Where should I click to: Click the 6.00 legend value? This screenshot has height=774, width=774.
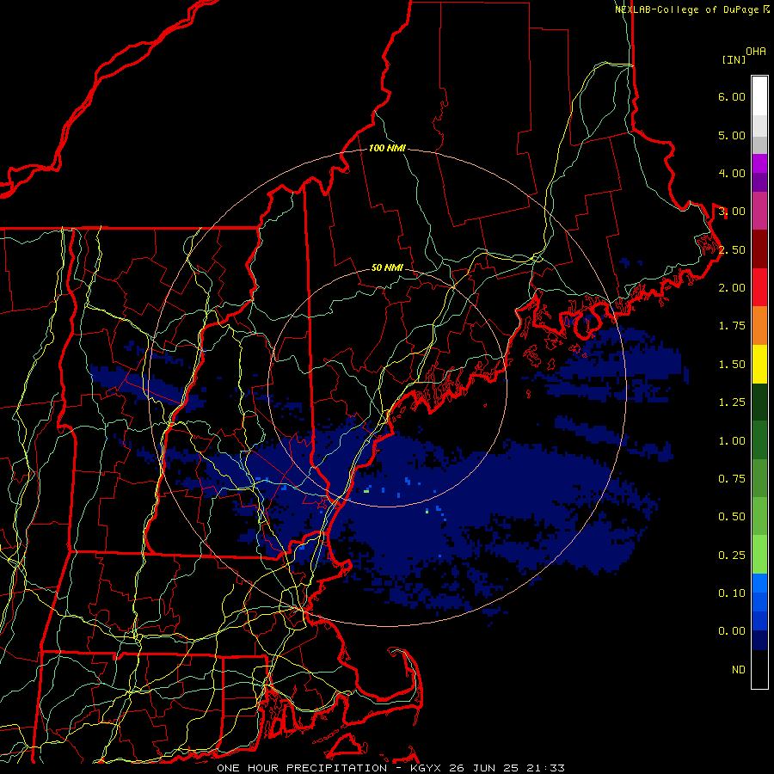tap(732, 96)
